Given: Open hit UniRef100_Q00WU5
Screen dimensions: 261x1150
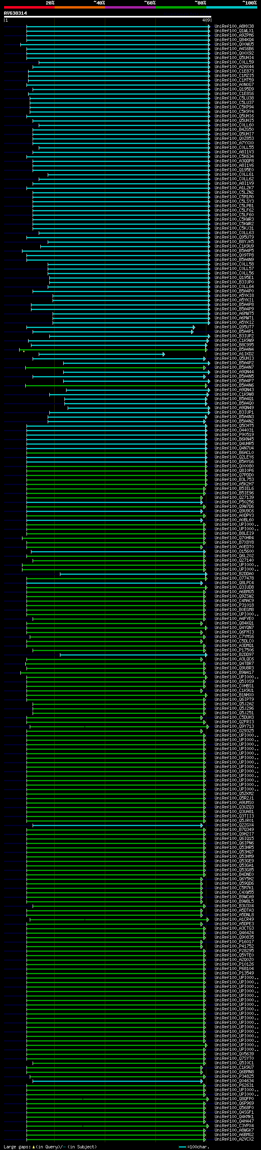Looking at the screenshot, I should (234, 44).
